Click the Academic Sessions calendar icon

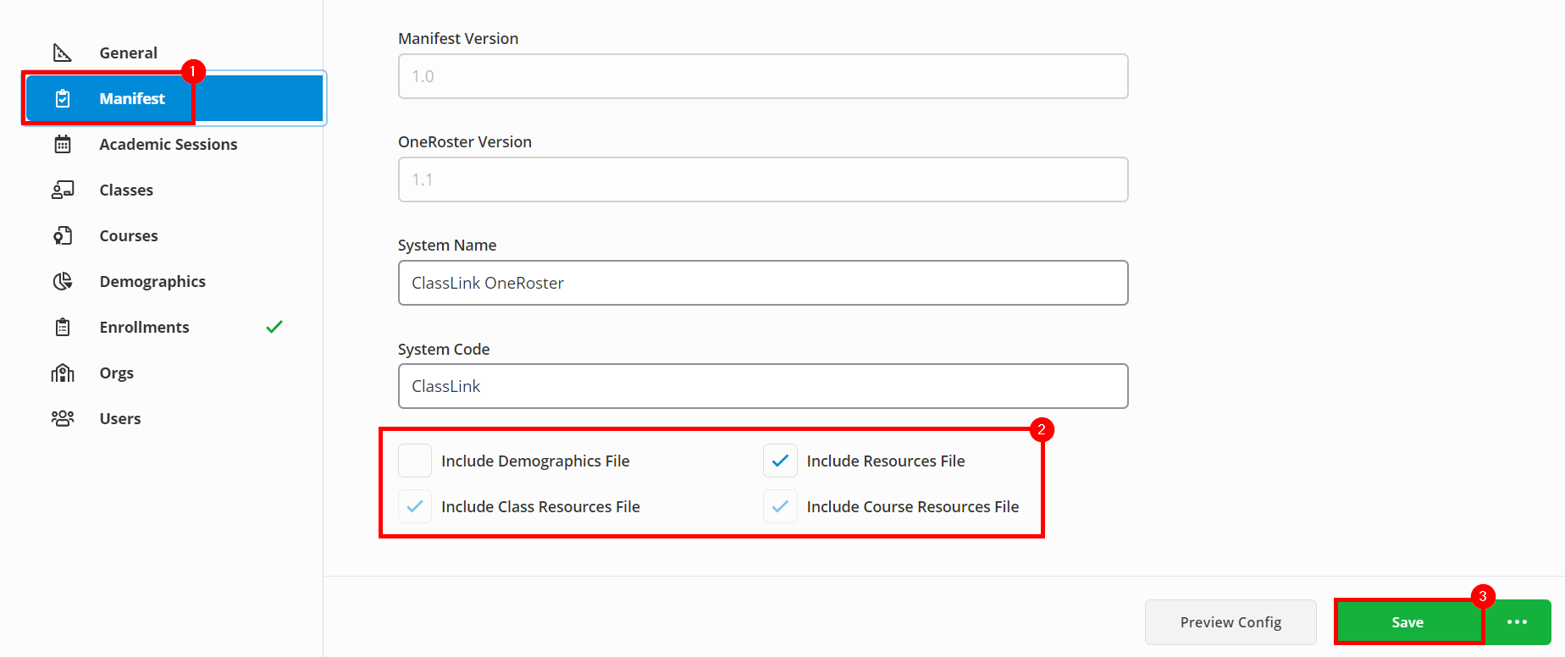(x=63, y=144)
